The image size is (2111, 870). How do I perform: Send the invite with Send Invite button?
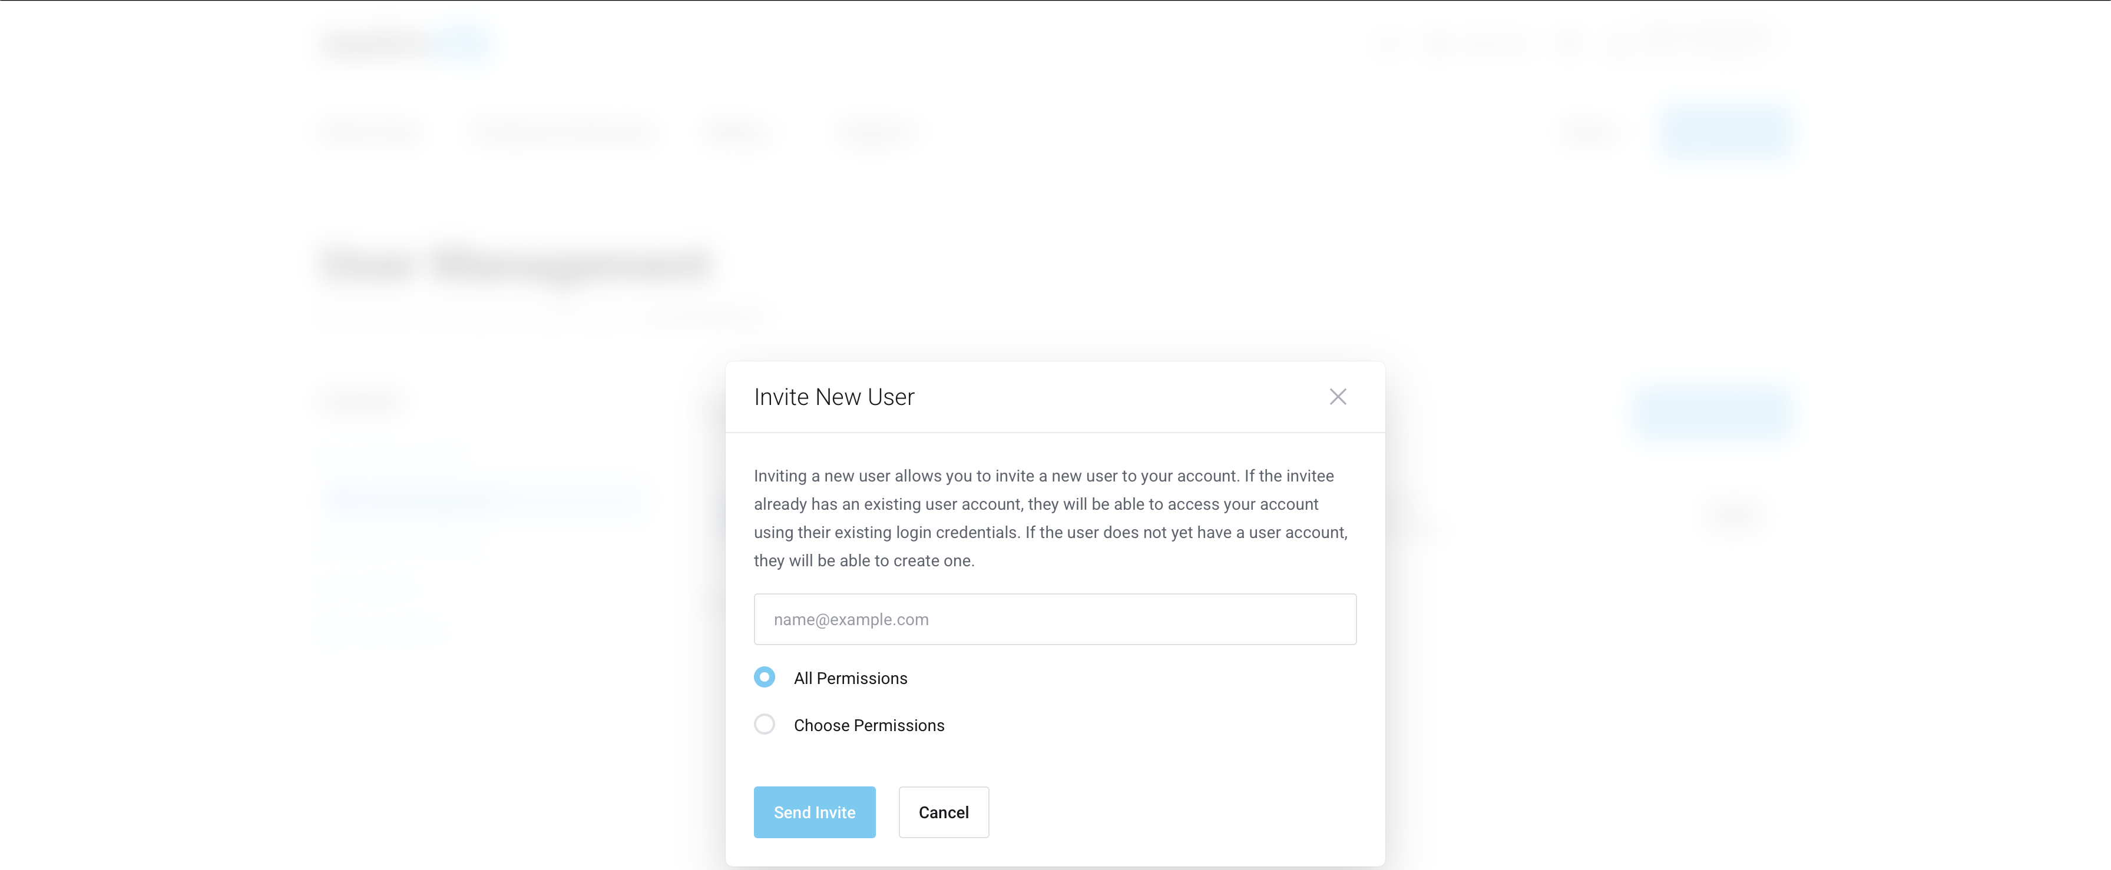tap(814, 812)
